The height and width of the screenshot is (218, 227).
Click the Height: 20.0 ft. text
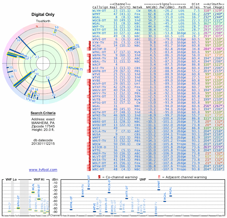pyautogui.click(x=43, y=130)
